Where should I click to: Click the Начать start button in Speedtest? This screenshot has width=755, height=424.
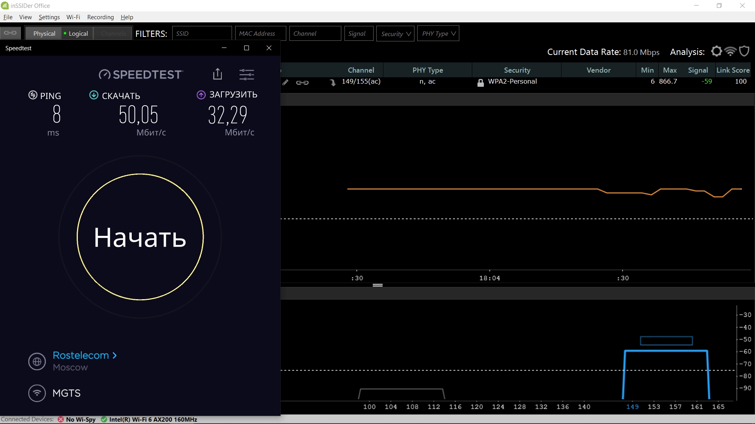click(140, 237)
